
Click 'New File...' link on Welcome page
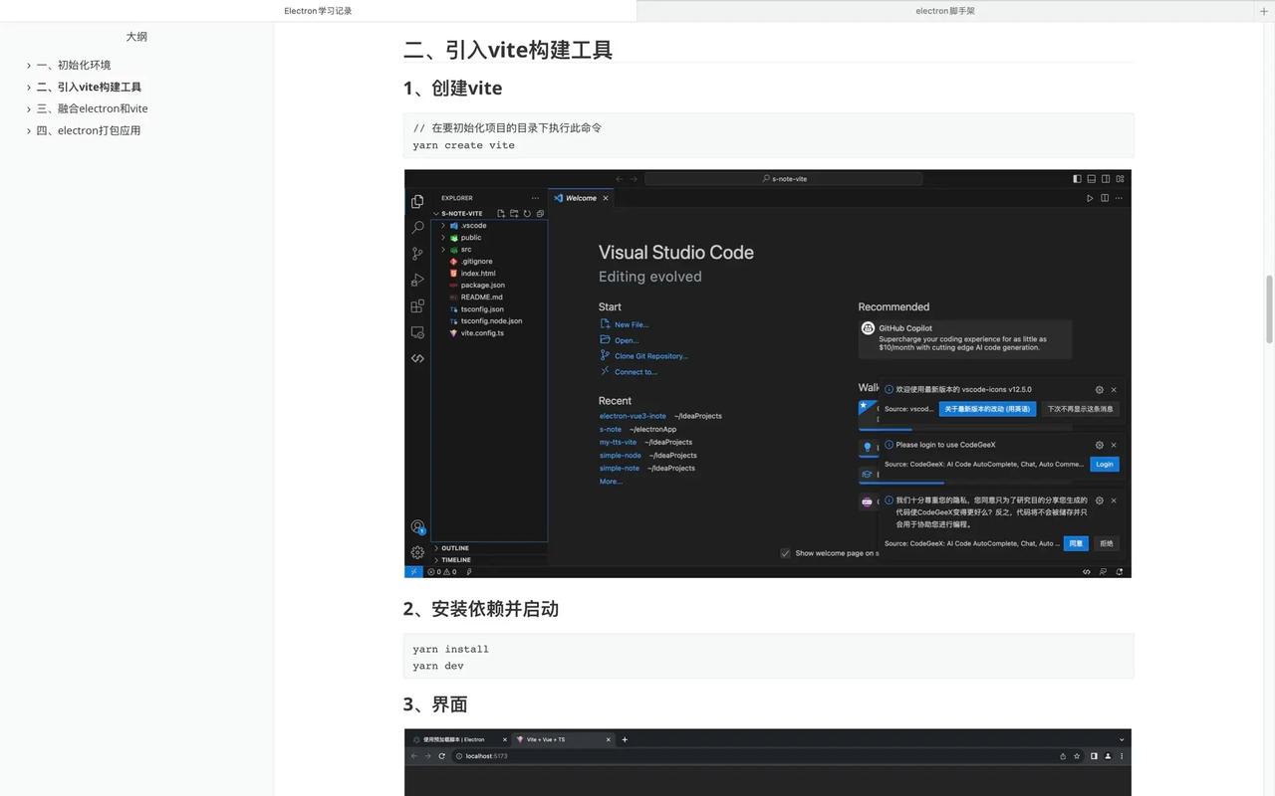click(632, 324)
